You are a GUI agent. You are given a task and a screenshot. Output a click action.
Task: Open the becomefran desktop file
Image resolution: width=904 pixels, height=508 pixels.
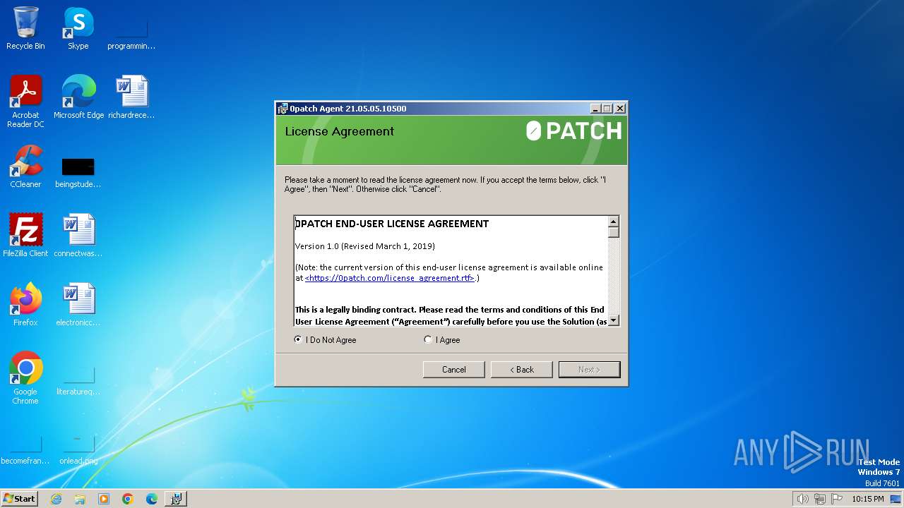coord(25,449)
